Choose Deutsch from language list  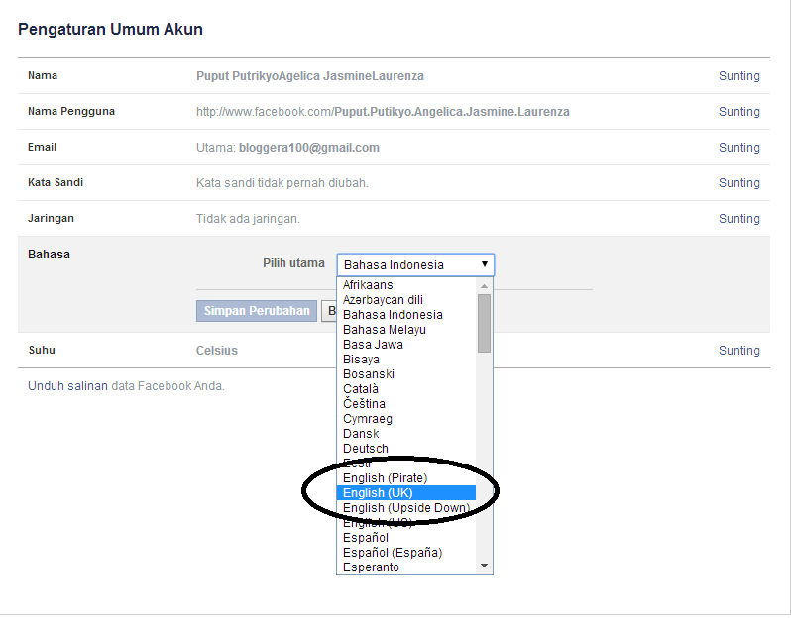point(406,449)
